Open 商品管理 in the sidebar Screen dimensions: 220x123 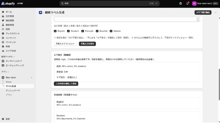(x=10, y=20)
